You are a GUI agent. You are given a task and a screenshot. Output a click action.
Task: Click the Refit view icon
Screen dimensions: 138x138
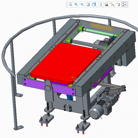pos(70,4)
